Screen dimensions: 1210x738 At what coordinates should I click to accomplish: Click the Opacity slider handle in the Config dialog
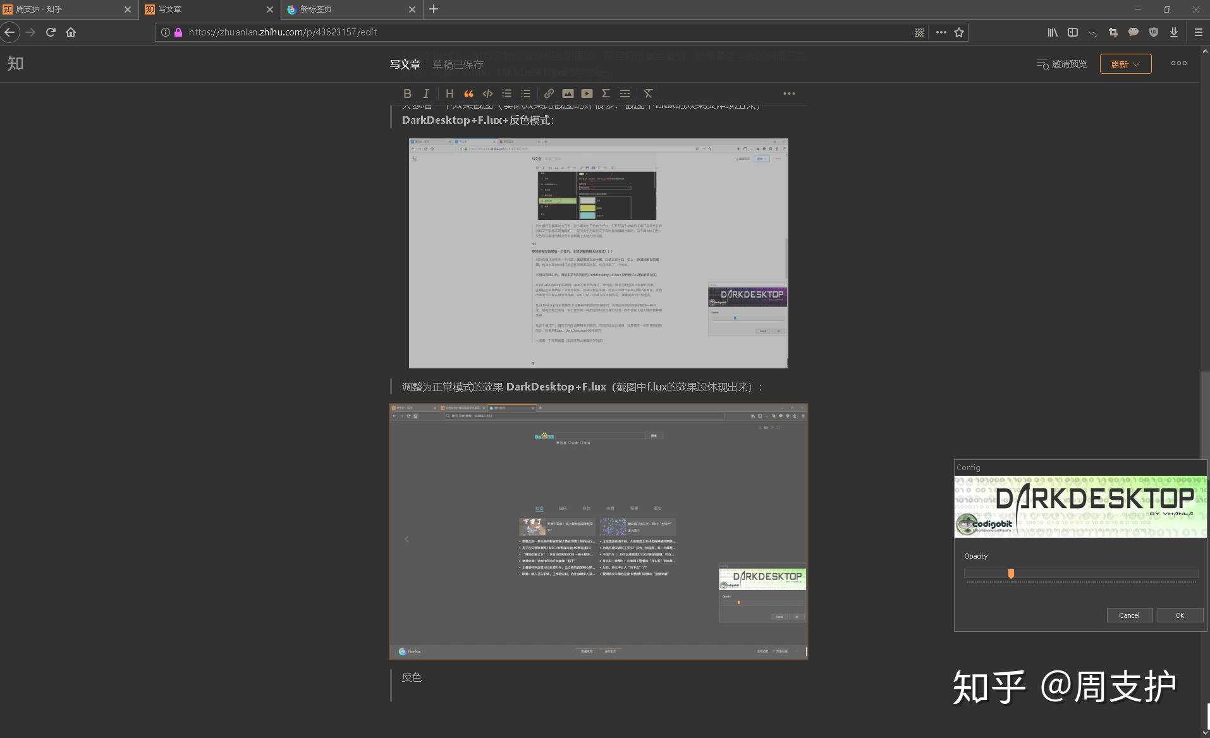coord(1011,574)
